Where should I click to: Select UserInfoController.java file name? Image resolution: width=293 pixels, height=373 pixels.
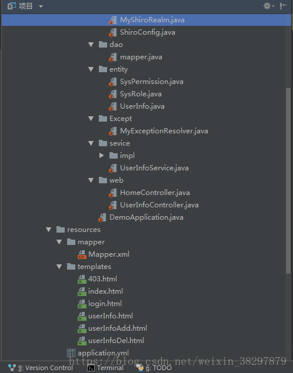tap(159, 205)
